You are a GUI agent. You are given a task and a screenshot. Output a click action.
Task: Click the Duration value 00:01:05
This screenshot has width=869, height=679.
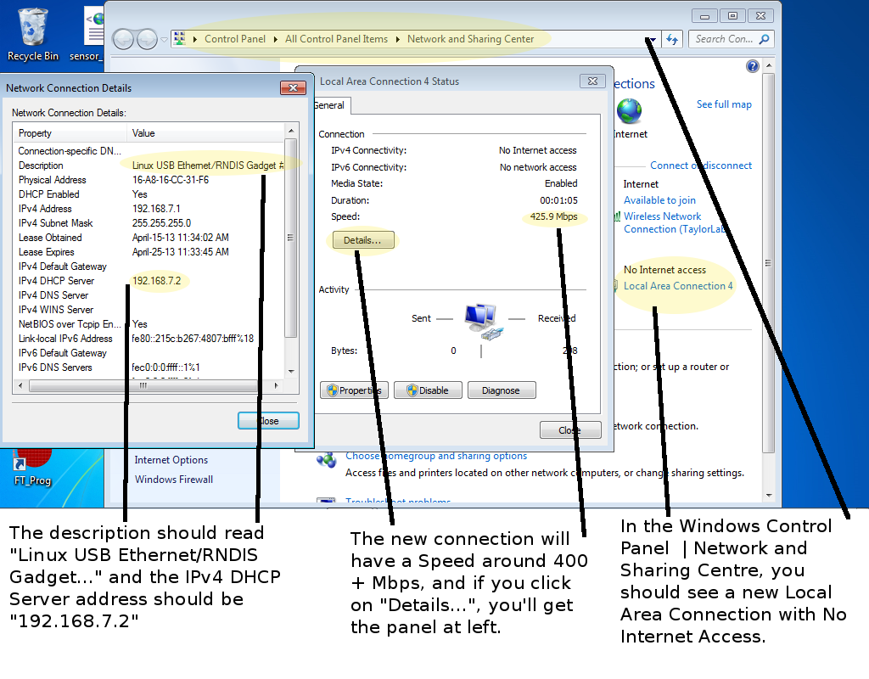(x=558, y=200)
